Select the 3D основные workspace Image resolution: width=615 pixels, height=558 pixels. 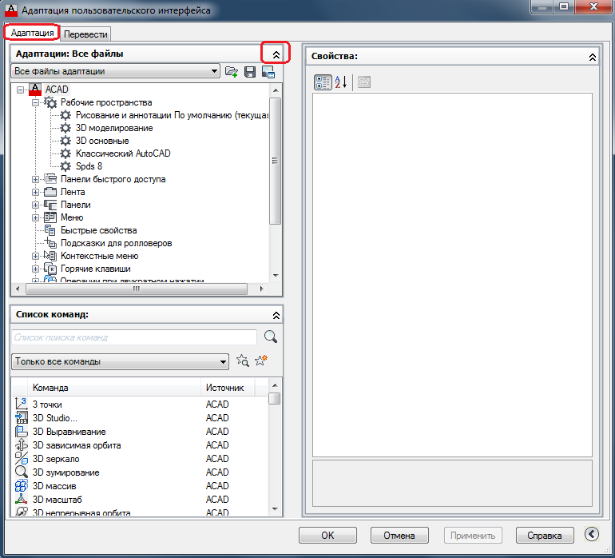(102, 141)
